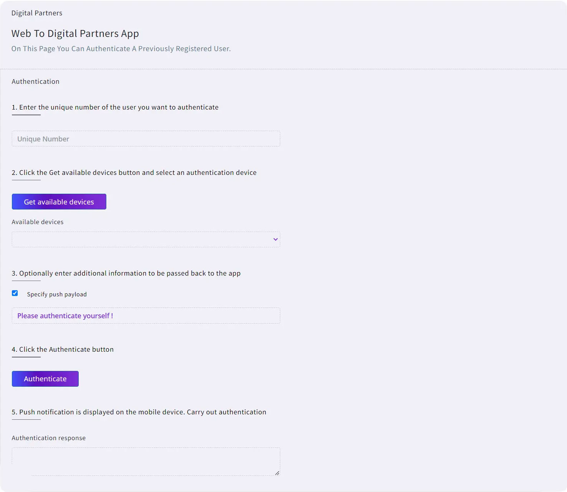
Task: Click the chevron arrow of the devices dropdown
Action: [x=275, y=239]
